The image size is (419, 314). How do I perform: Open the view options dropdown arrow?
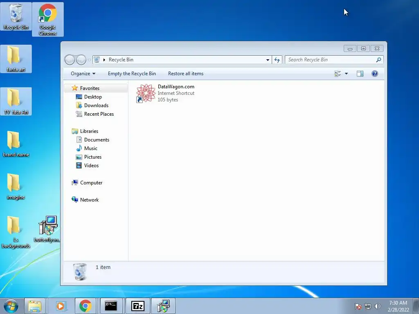point(346,74)
